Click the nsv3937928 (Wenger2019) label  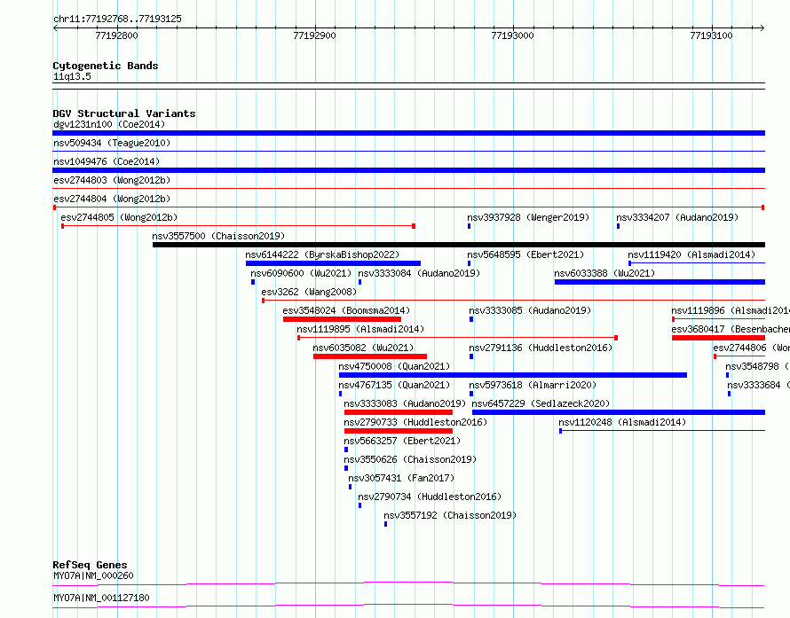(528, 217)
